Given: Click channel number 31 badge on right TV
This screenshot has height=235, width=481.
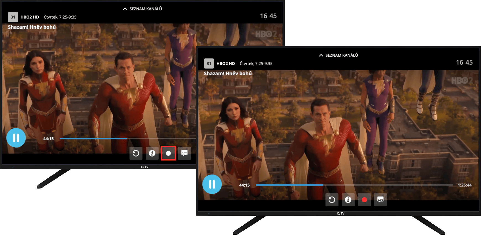Looking at the screenshot, I should [209, 64].
